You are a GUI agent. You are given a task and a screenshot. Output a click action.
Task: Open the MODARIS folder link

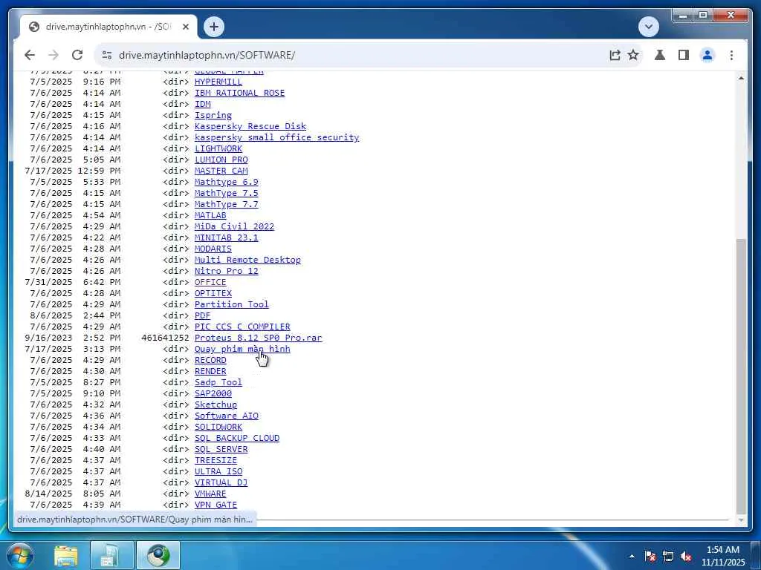click(213, 249)
